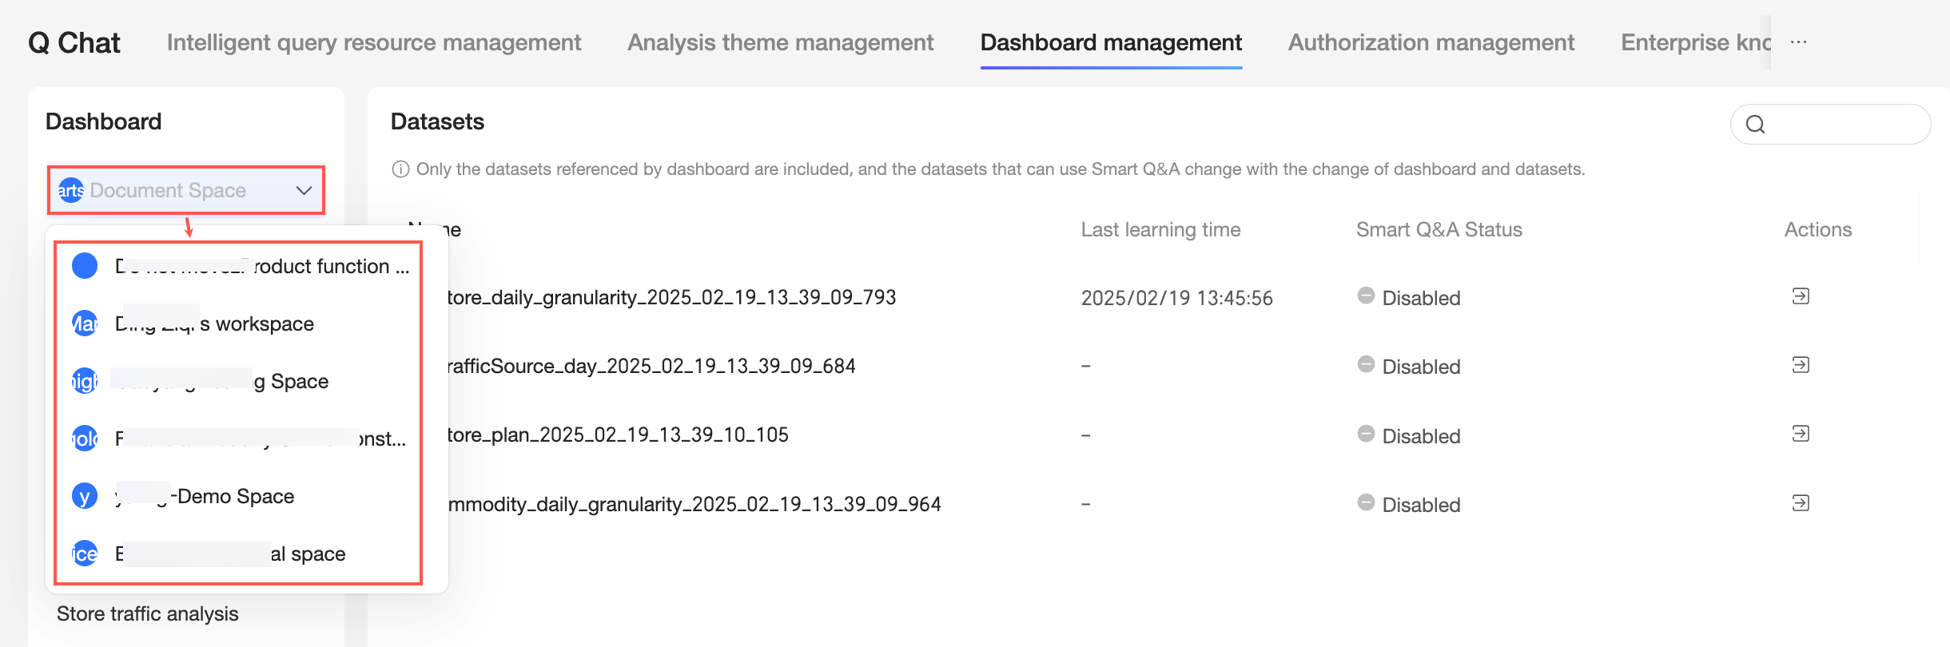The image size is (1950, 647).
Task: Click the action icon for commodity_daily_granularity dataset
Action: point(1801,503)
